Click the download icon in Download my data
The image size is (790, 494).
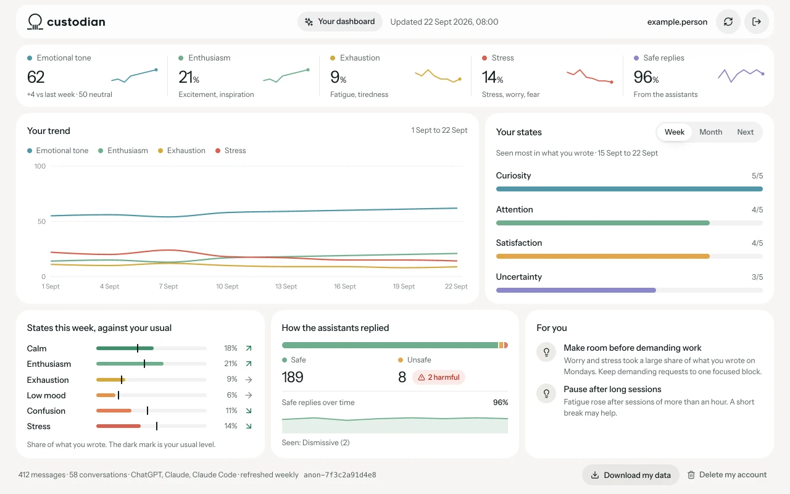tap(595, 475)
